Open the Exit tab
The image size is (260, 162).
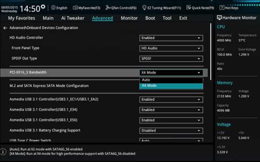coord(183,18)
